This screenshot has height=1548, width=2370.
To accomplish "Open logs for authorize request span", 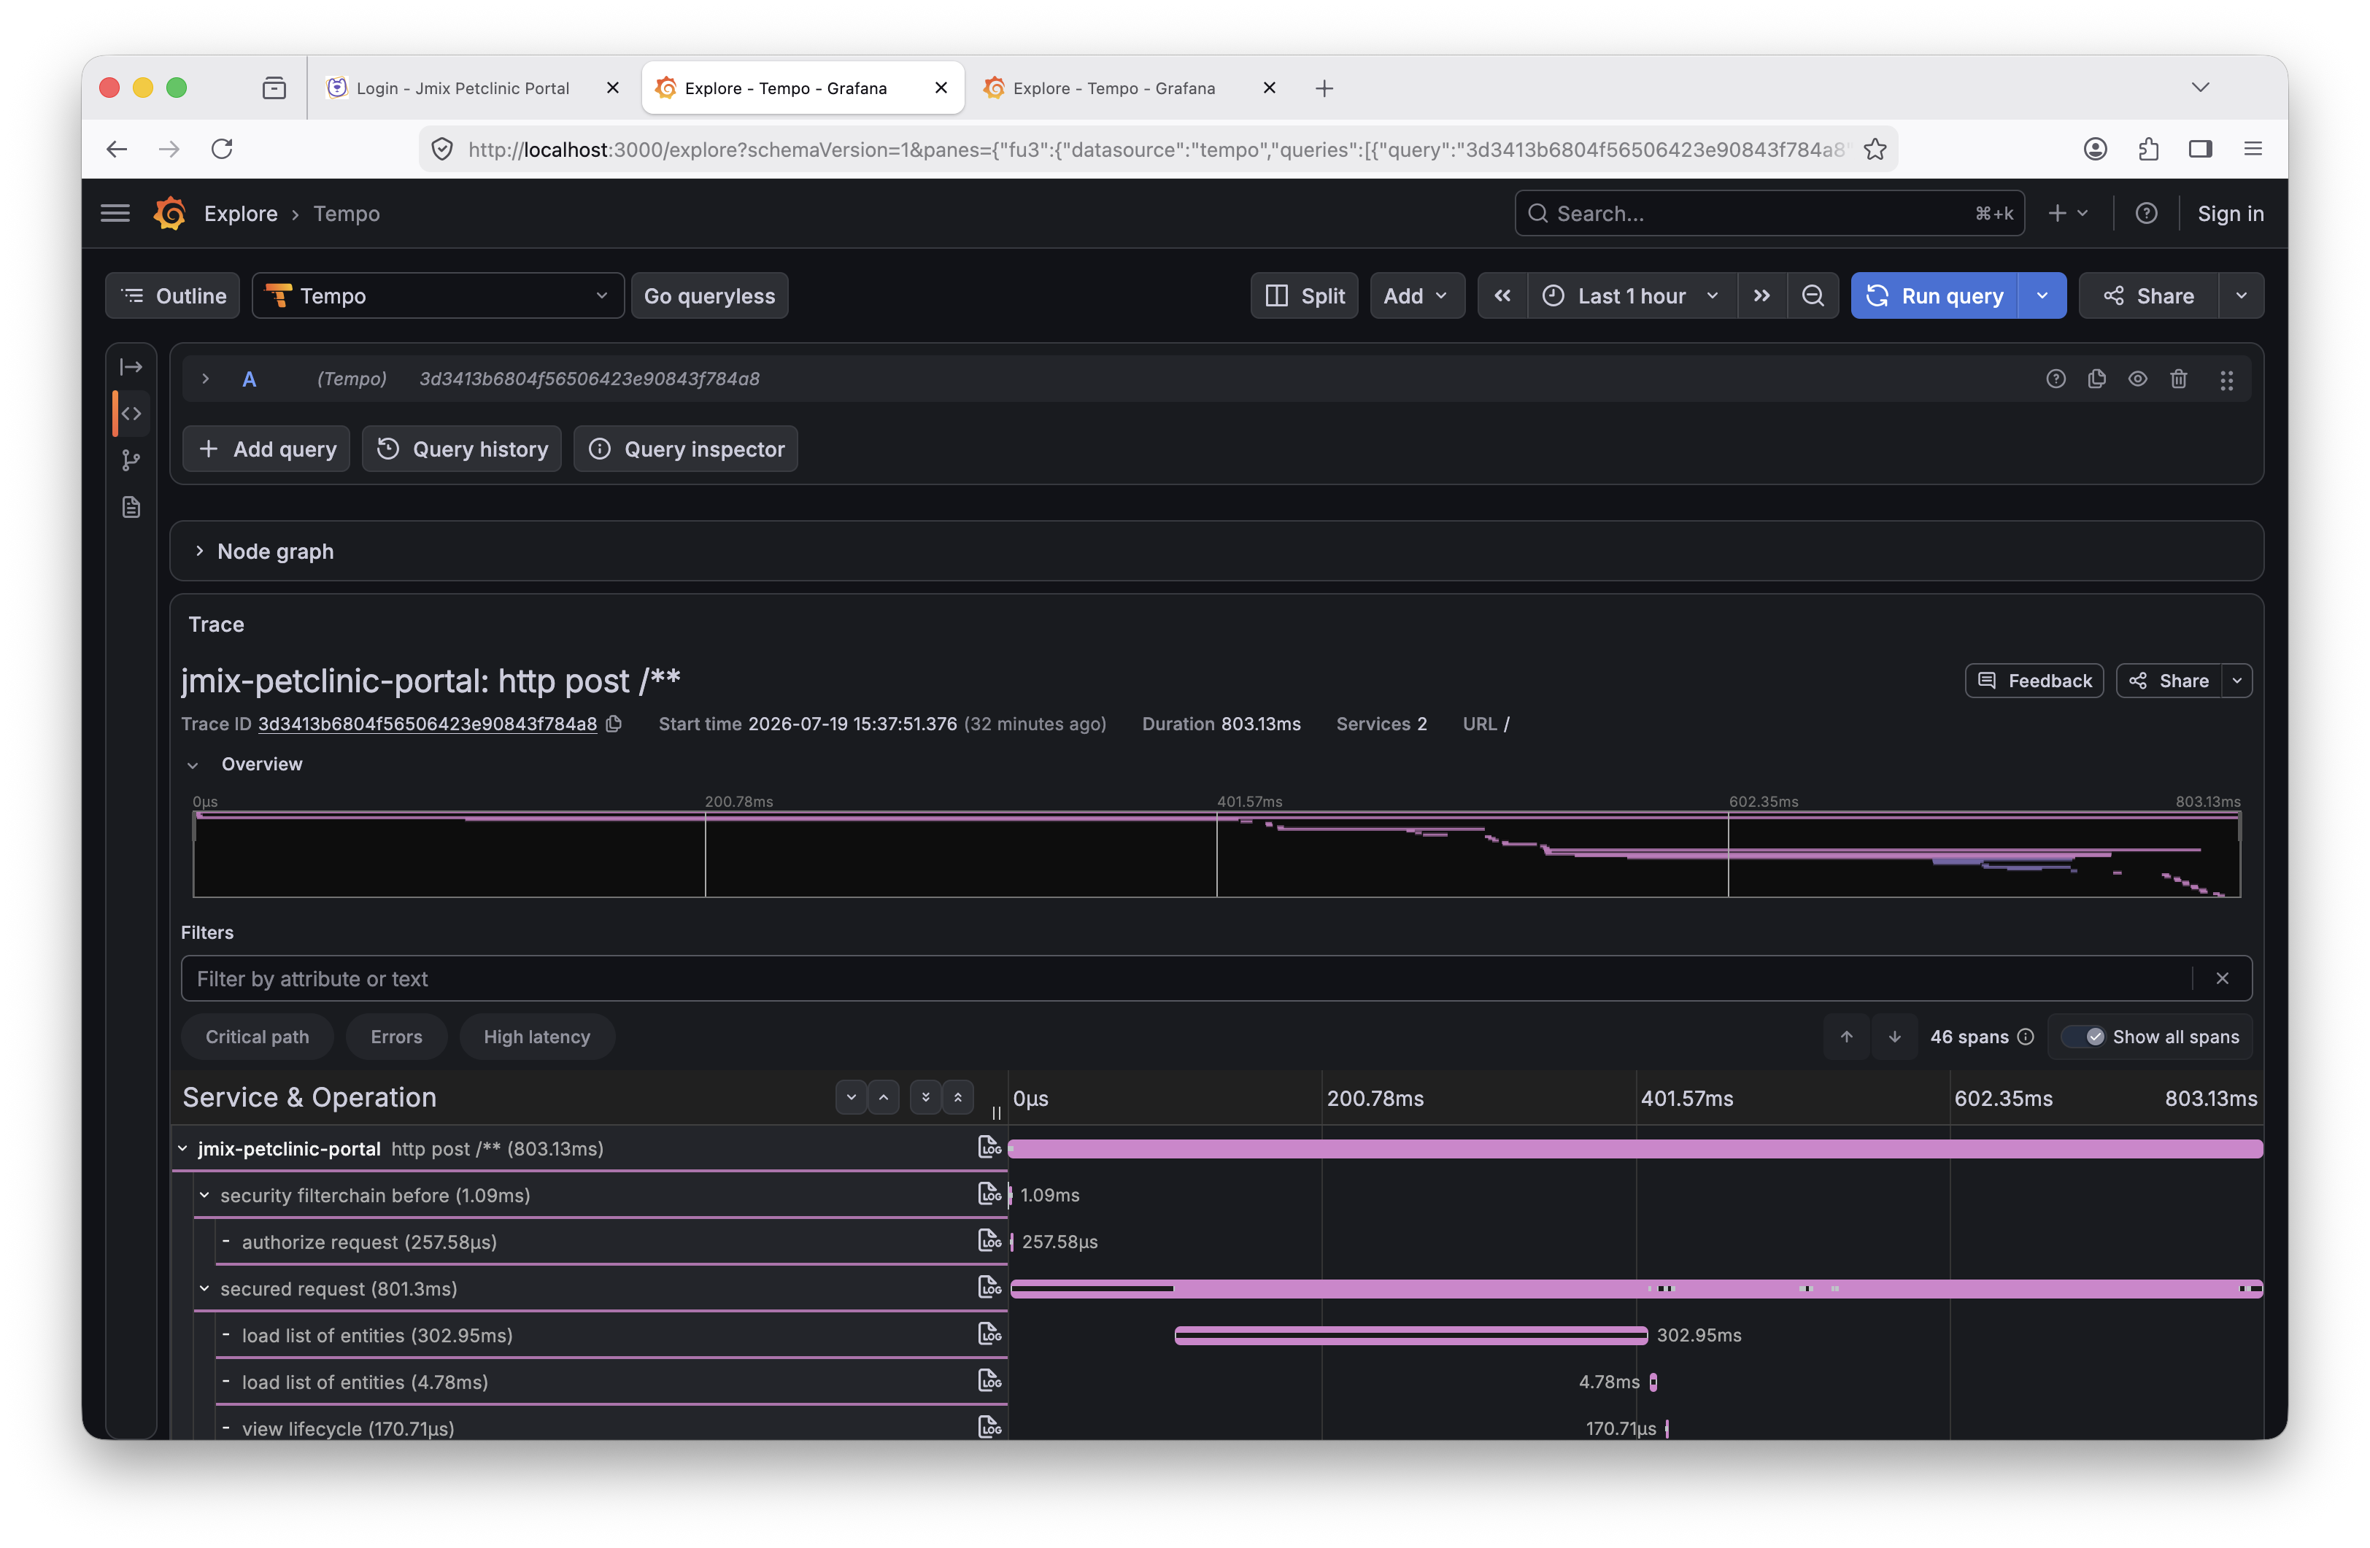I will (x=989, y=1240).
